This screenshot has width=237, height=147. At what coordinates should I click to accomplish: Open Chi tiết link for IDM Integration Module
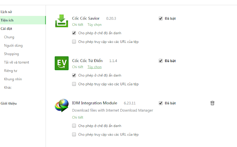(78, 117)
